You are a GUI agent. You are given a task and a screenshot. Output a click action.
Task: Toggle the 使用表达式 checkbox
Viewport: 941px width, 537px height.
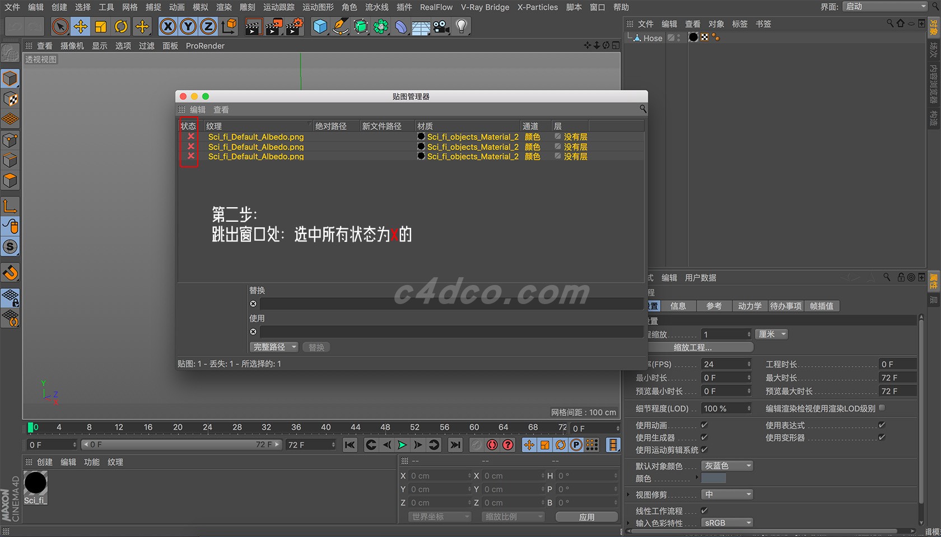point(882,425)
